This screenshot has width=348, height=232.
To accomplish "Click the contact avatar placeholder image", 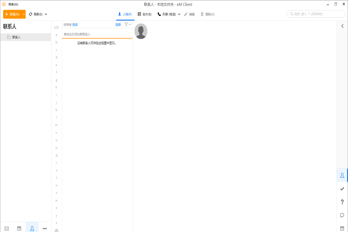I will [x=141, y=31].
